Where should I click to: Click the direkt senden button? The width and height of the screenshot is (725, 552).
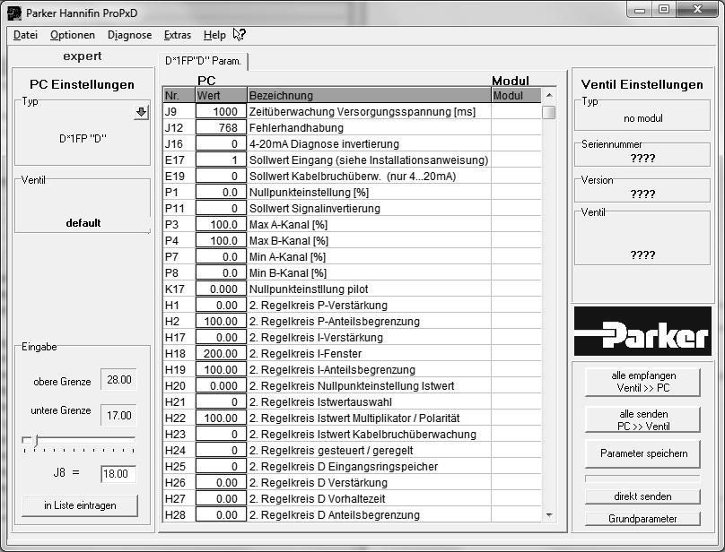pos(642,496)
